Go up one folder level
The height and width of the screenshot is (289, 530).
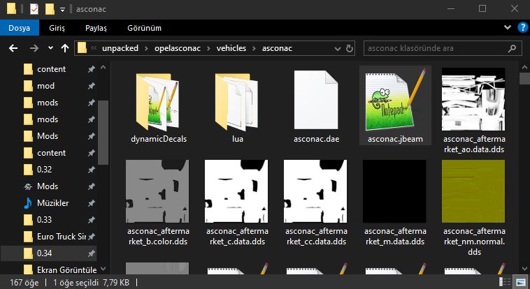[65, 48]
